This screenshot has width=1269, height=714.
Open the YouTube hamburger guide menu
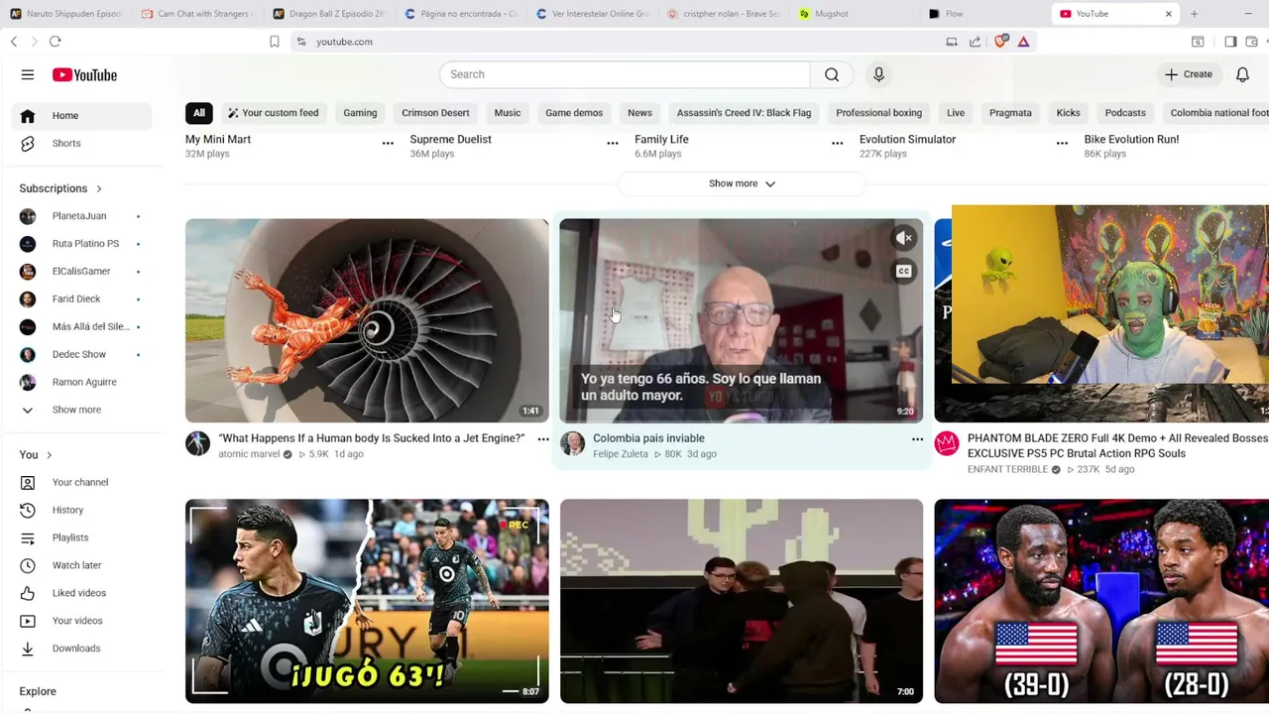click(x=28, y=74)
